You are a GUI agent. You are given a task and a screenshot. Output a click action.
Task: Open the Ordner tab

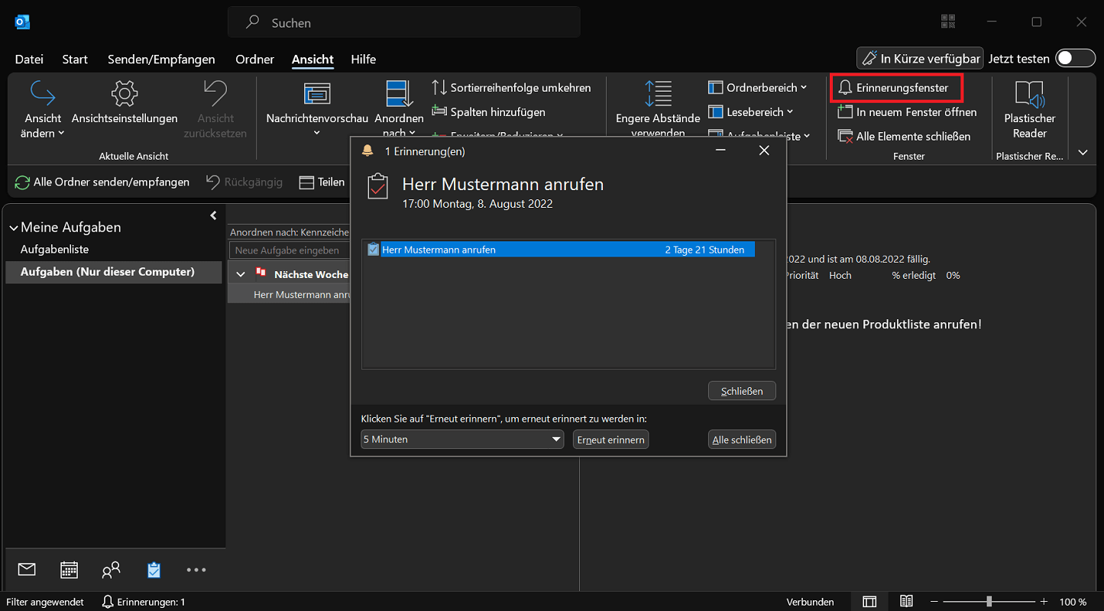tap(254, 59)
